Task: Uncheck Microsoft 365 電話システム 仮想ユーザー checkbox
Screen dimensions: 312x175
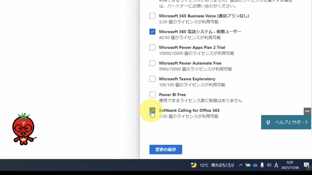Action: [x=152, y=32]
